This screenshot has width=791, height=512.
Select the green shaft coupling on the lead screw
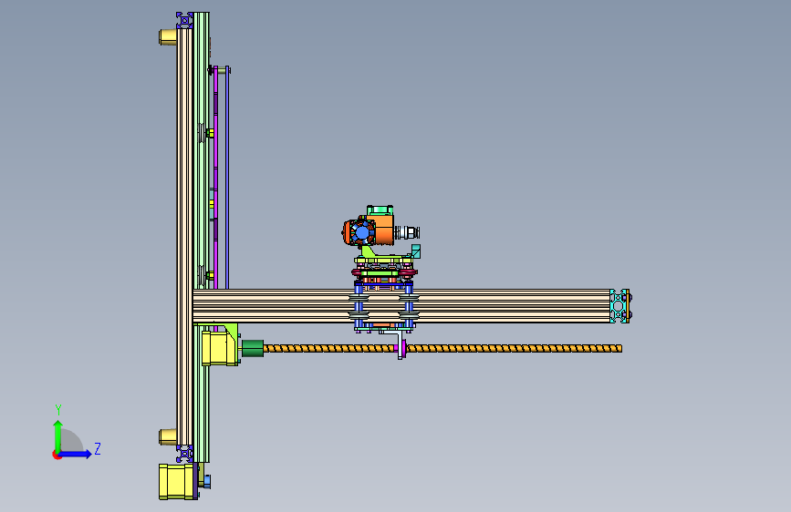[x=253, y=348]
